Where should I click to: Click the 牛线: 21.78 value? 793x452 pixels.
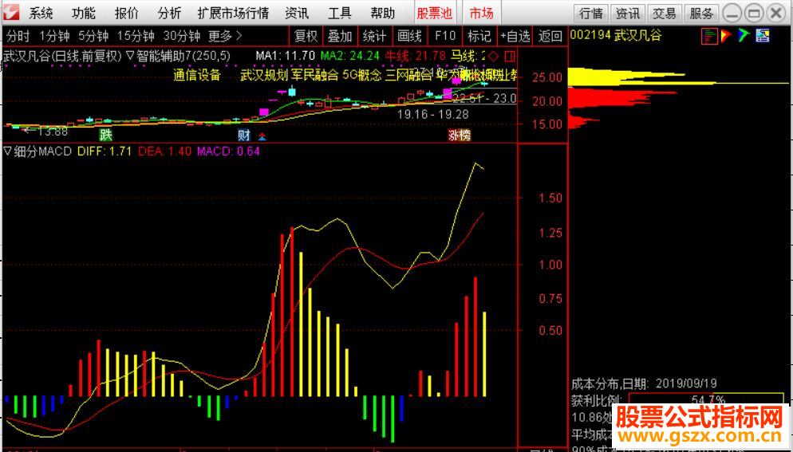coord(415,55)
